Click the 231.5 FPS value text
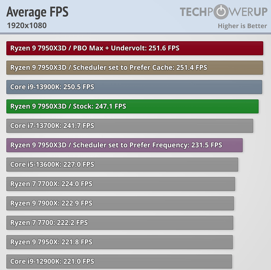Viewport: 271px width, 270px height. pyautogui.click(x=207, y=145)
